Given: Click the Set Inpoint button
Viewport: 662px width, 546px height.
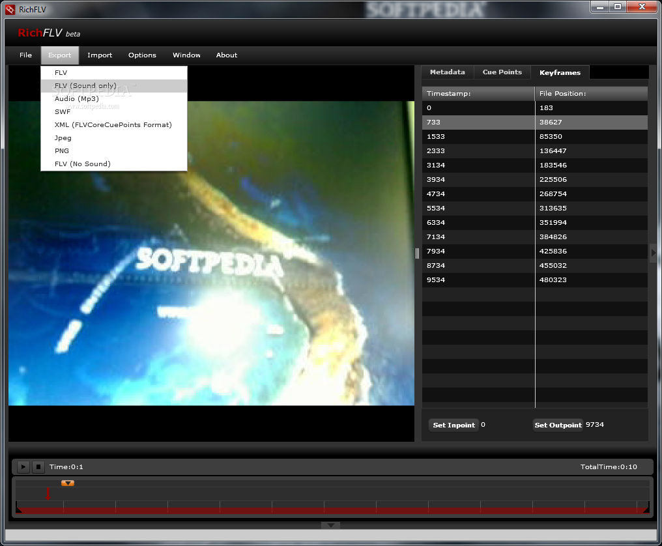Looking at the screenshot, I should pyautogui.click(x=454, y=425).
